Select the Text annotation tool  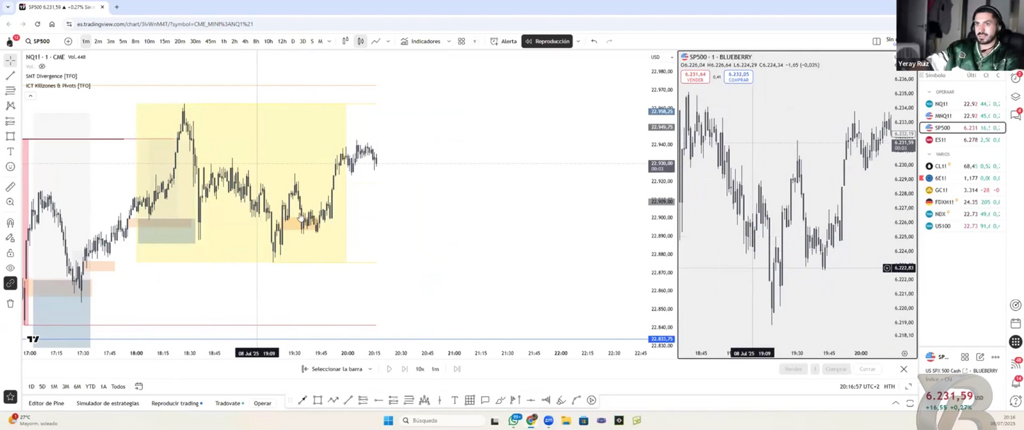(10, 151)
